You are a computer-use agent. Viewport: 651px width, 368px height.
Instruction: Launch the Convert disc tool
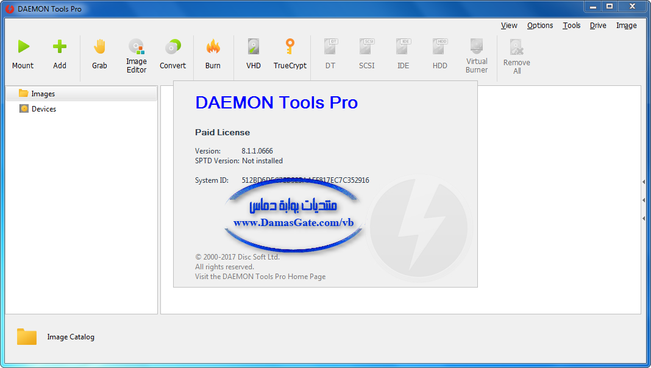pos(173,46)
